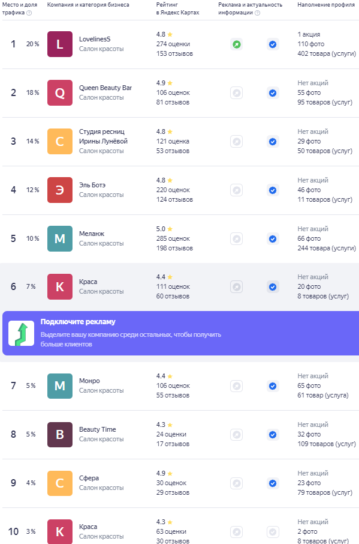Viewport: 359px width, 544px height.
Task: Click the gray advertising icon in Меланж row
Action: coord(237,239)
